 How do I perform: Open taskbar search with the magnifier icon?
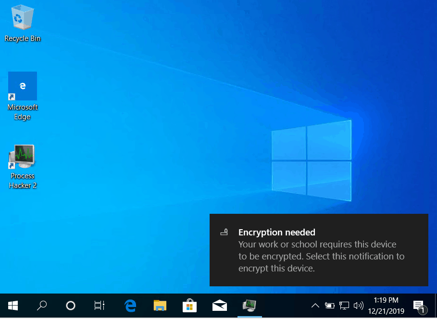tap(42, 305)
